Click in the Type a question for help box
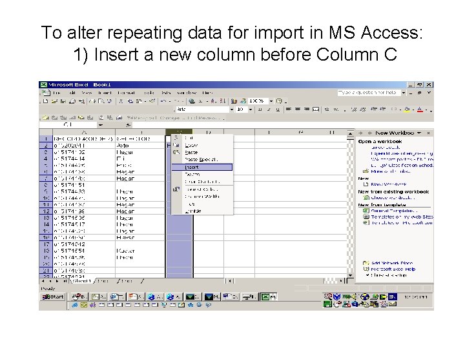 [x=369, y=93]
